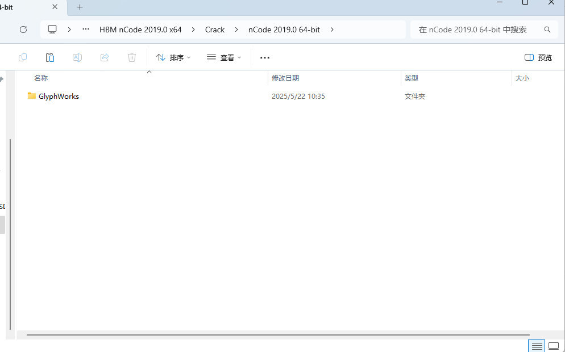The image size is (565, 352).
Task: Switch to large thumbnail view at bottom right
Action: [x=554, y=346]
